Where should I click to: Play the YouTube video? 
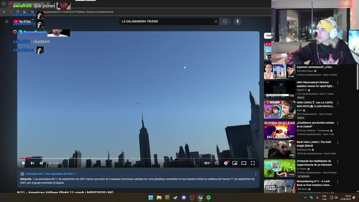click(x=24, y=163)
